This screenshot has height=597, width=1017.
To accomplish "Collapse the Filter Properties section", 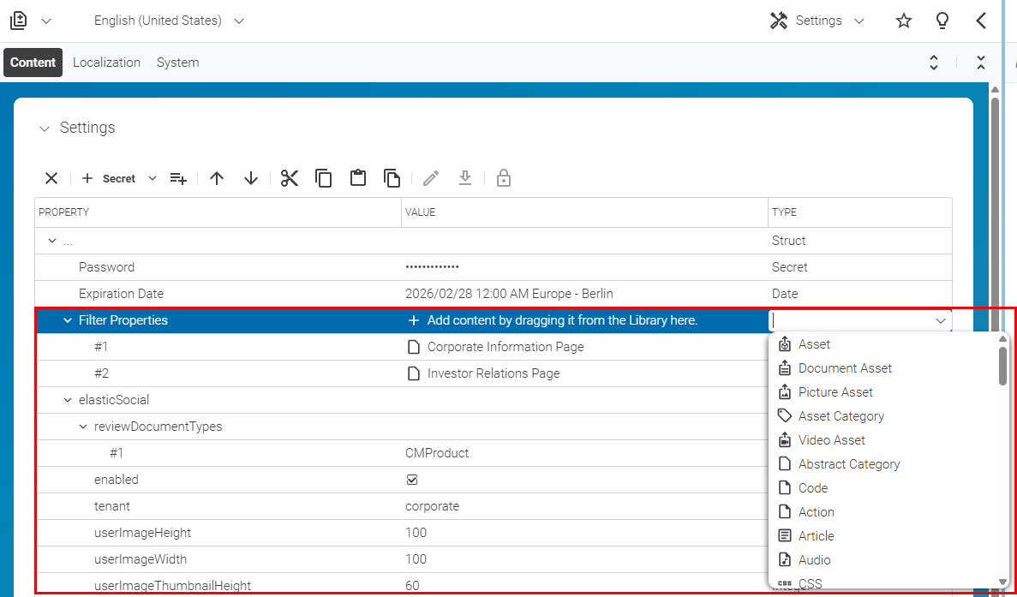I will pyautogui.click(x=67, y=319).
